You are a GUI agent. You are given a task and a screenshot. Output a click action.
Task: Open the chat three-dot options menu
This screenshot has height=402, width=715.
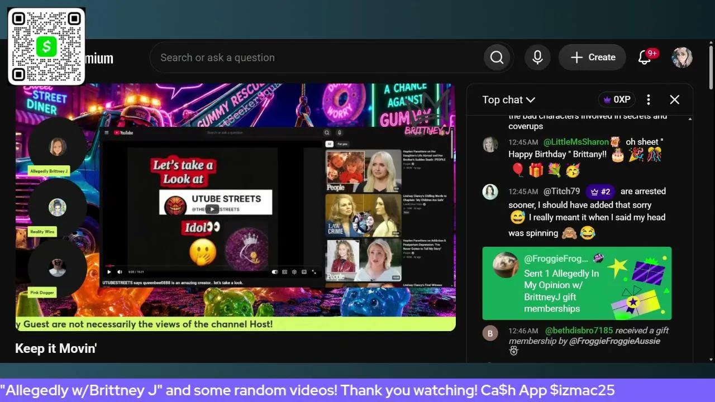click(x=649, y=100)
